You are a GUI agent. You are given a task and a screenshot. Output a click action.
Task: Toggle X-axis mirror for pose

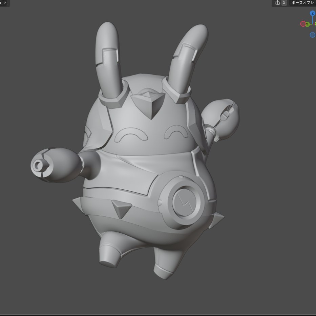coord(284,3)
